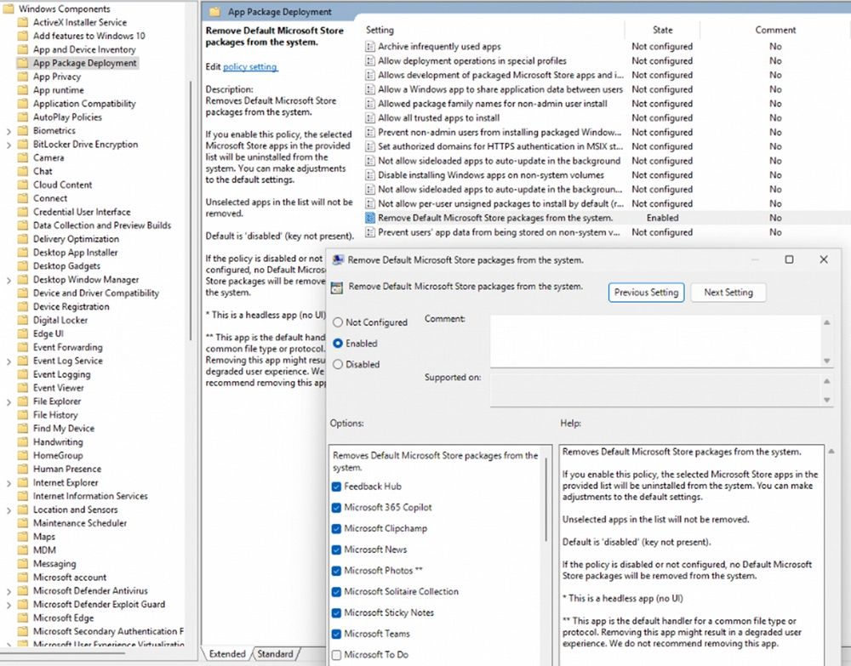This screenshot has width=851, height=666.
Task: Click the icon beside Disable installing Windows apps on non-system volumes
Action: pyautogui.click(x=370, y=175)
